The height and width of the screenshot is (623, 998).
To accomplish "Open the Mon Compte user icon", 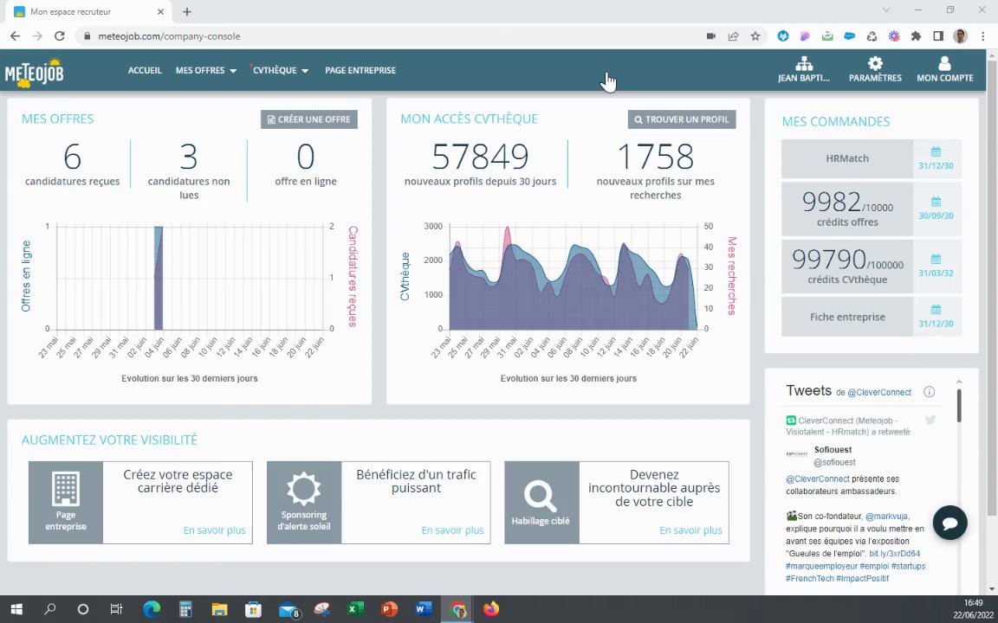I will (x=944, y=63).
